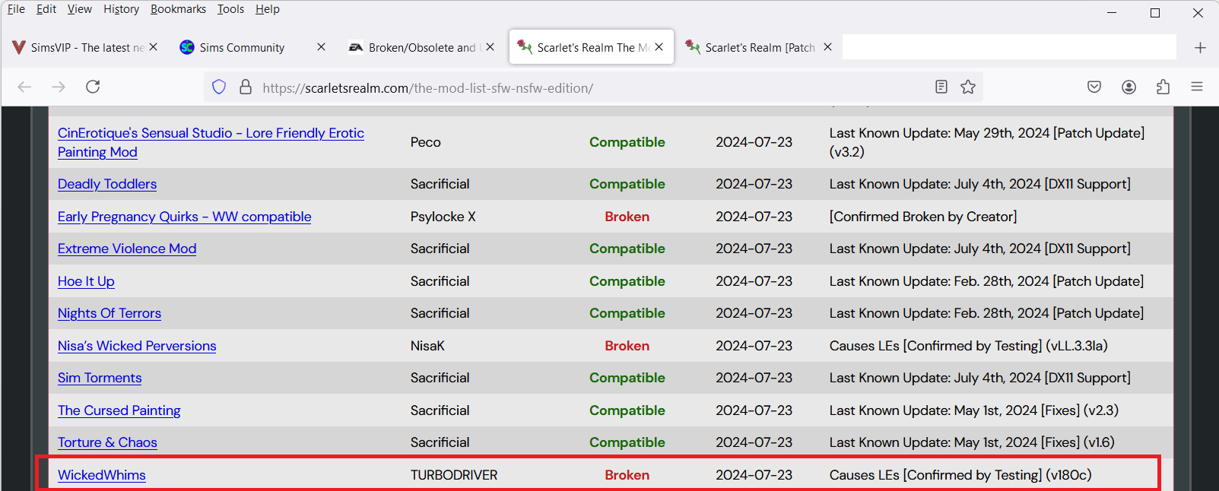
Task: Close the Broken/Obsolete tab
Action: (490, 47)
